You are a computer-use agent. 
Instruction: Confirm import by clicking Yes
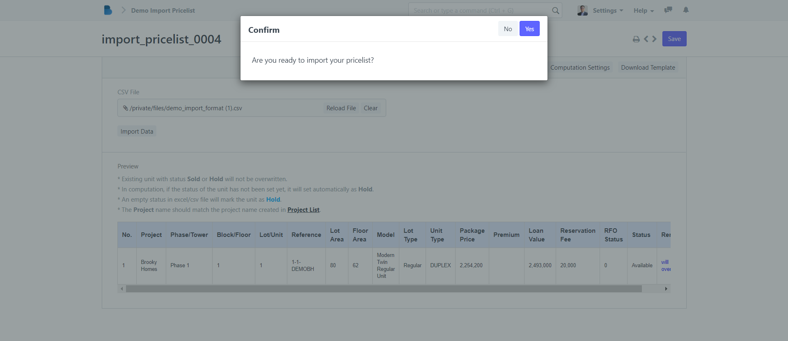point(529,29)
